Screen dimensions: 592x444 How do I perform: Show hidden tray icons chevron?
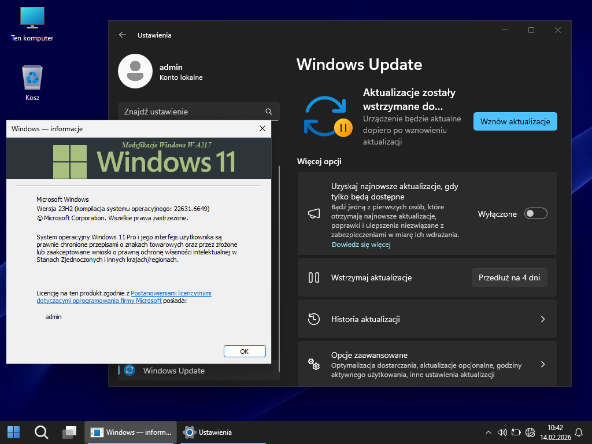point(487,432)
